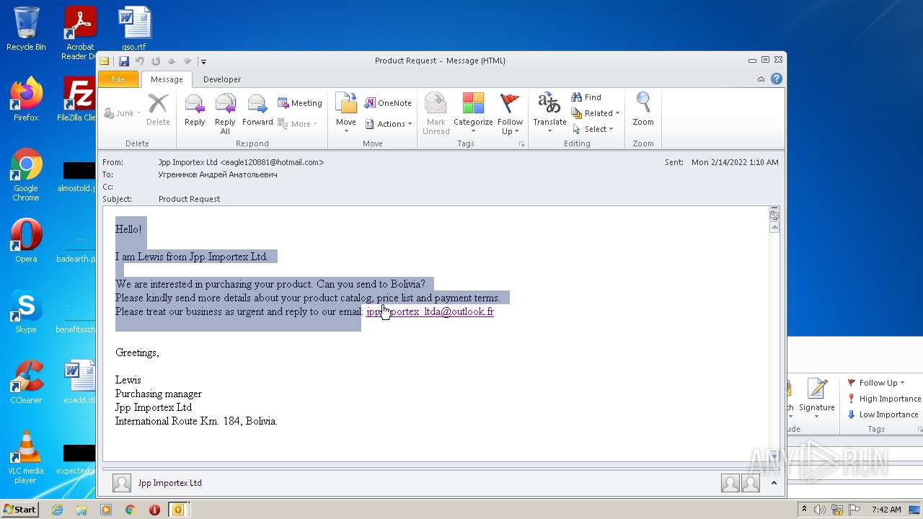923x519 pixels.
Task: Click the Outlook taskbar button
Action: [177, 510]
